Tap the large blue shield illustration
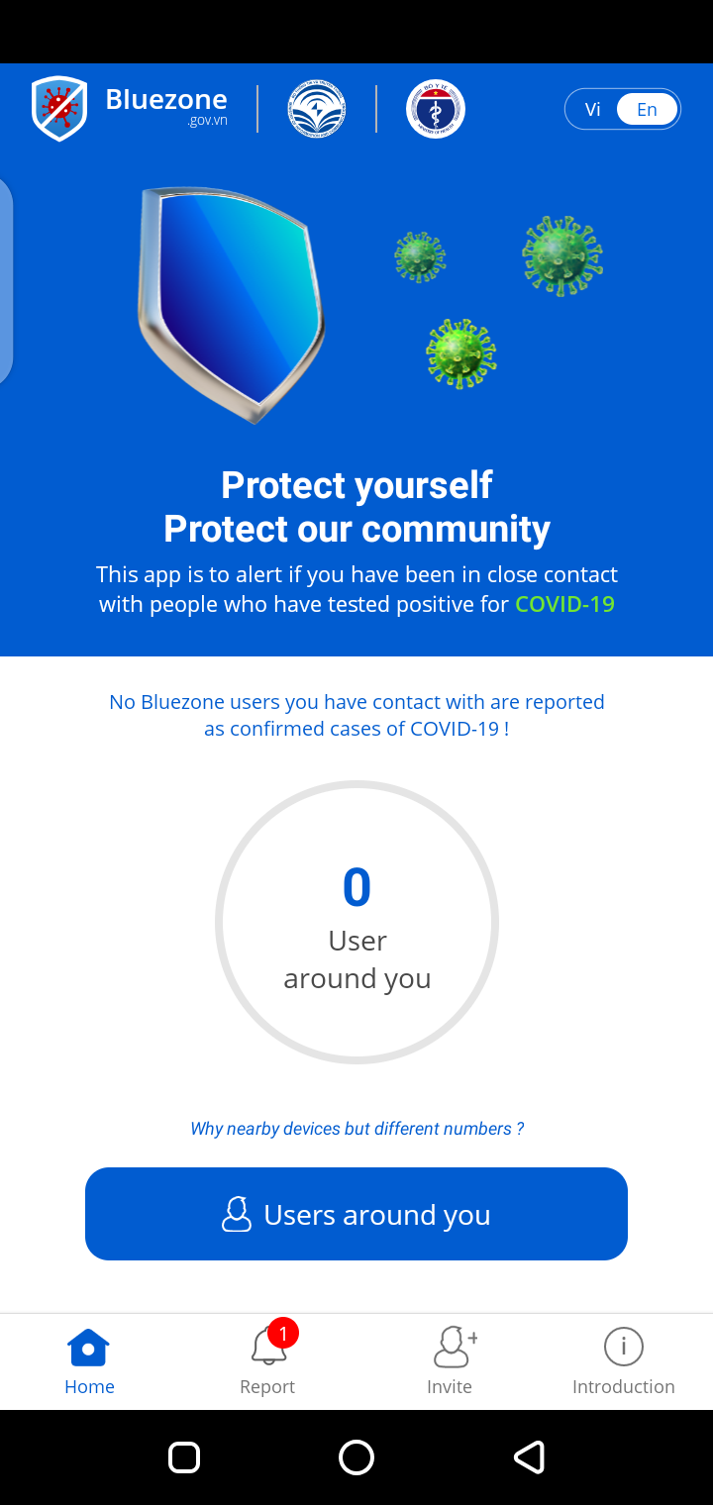 (233, 302)
